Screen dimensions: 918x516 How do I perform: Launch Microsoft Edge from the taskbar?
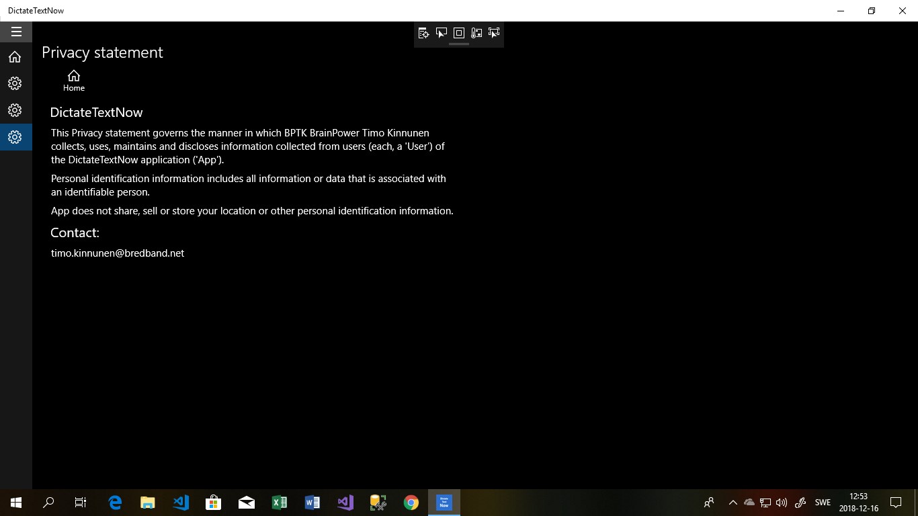pos(115,503)
